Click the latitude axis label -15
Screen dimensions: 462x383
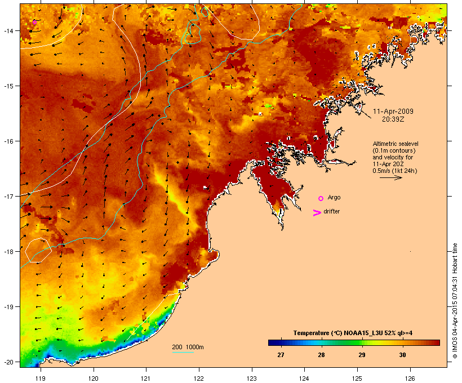coord(8,86)
